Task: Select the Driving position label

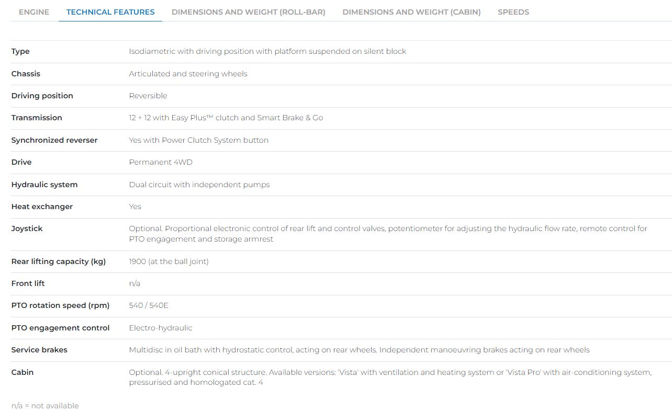Action: point(42,96)
